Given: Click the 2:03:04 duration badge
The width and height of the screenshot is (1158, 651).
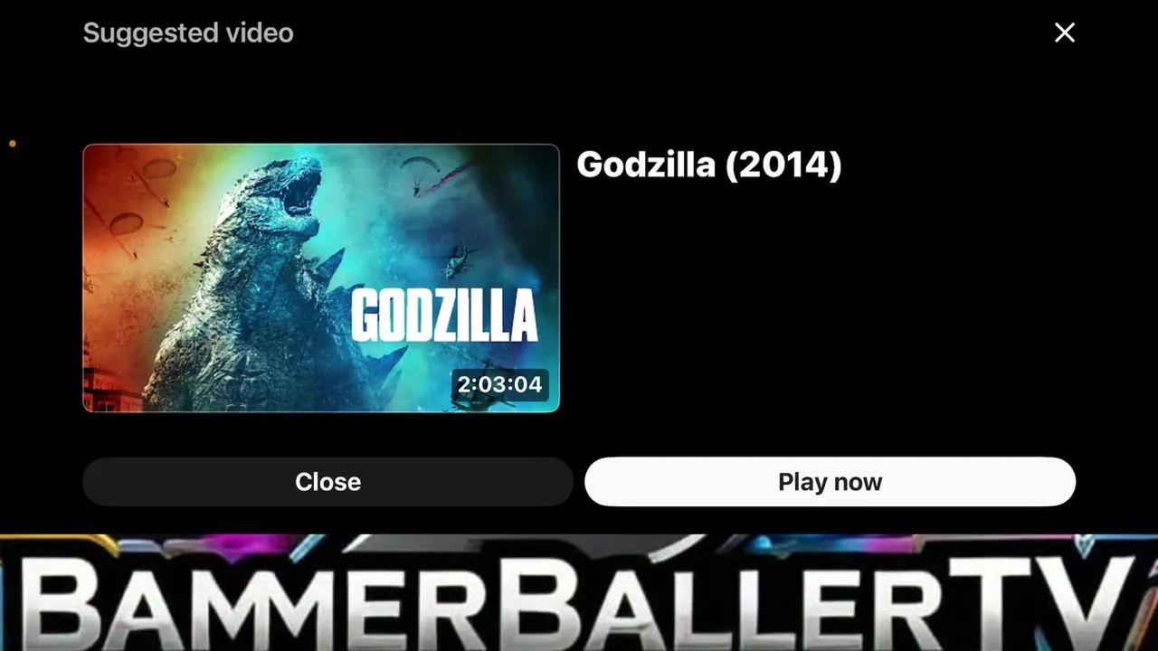Looking at the screenshot, I should tap(499, 384).
